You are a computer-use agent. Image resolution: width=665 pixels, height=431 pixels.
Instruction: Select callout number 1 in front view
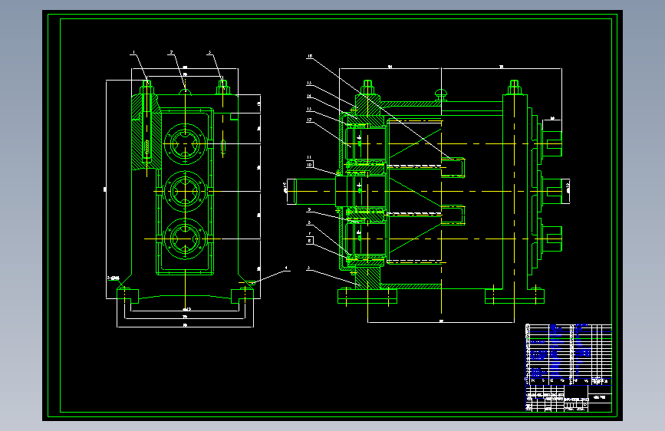coord(133,53)
